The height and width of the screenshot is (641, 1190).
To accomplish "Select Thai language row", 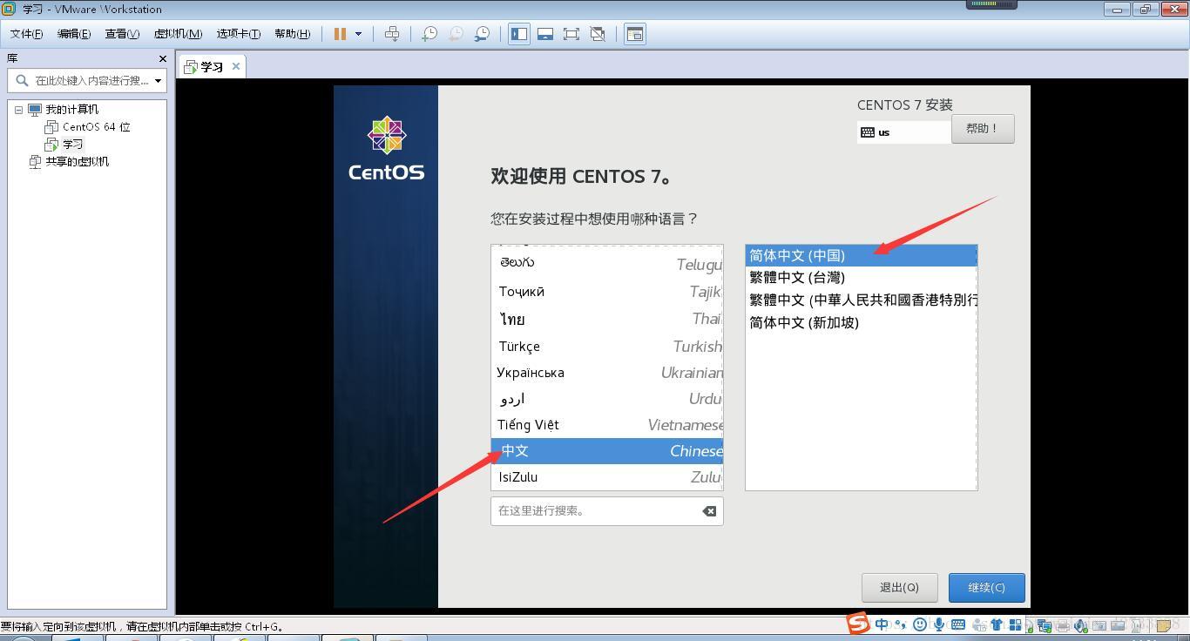I will coord(607,320).
